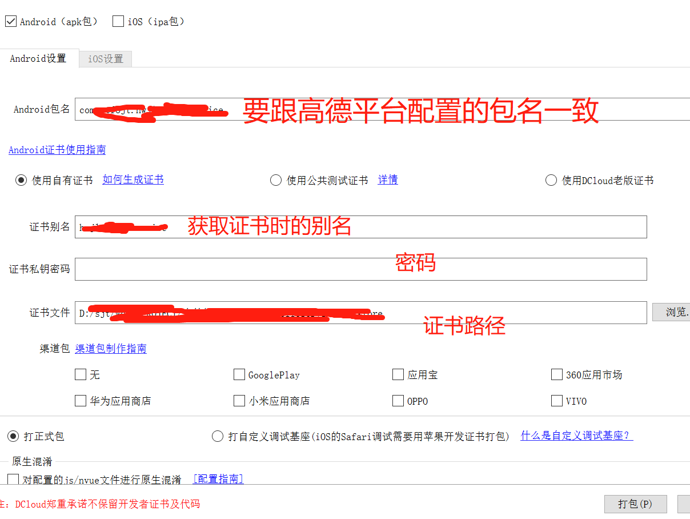
Task: Open the Android证书使用指南 link
Action: [x=57, y=150]
